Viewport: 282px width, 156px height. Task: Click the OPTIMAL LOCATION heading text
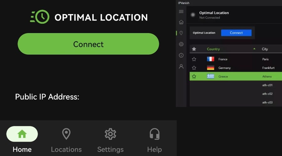pyautogui.click(x=101, y=17)
